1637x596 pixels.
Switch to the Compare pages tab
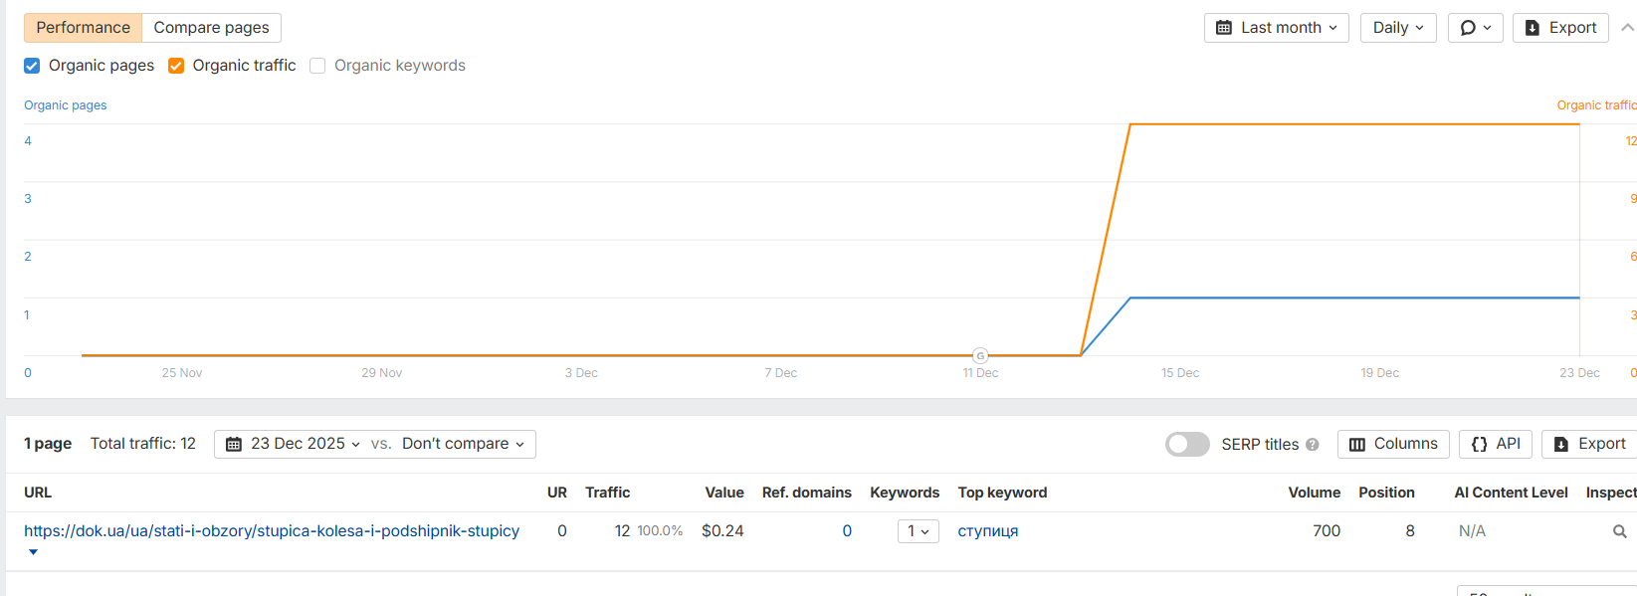[x=211, y=28]
